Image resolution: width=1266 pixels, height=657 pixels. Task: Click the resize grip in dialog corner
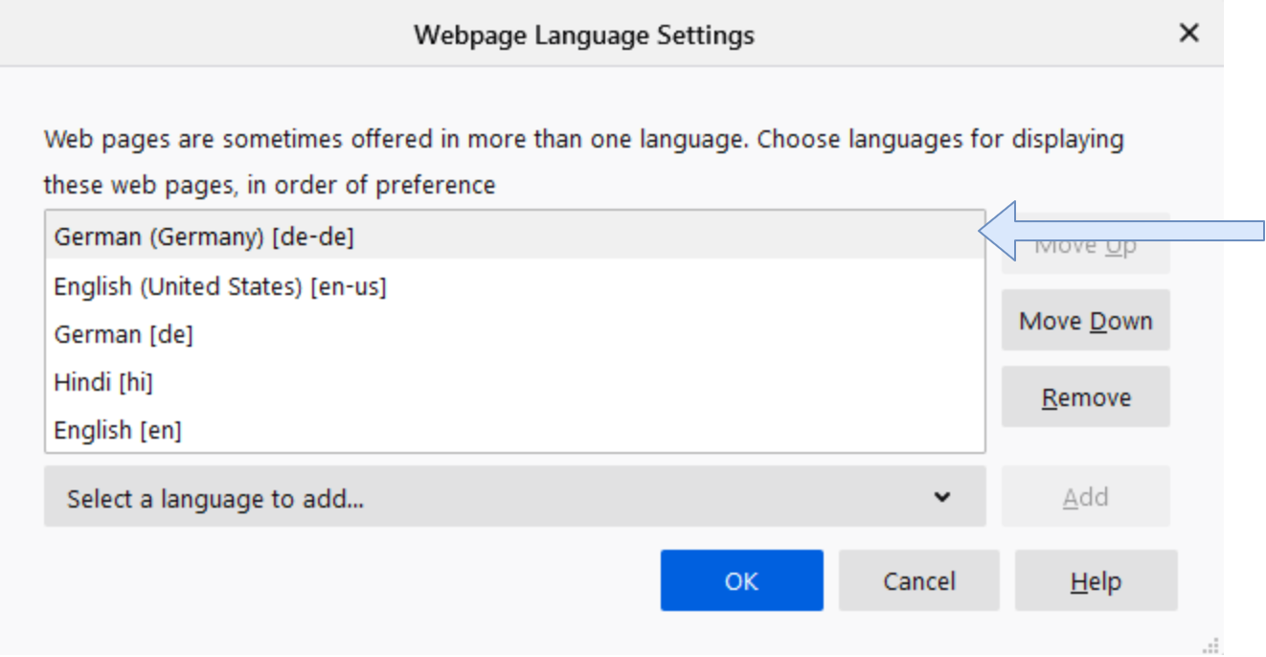tap(1212, 646)
